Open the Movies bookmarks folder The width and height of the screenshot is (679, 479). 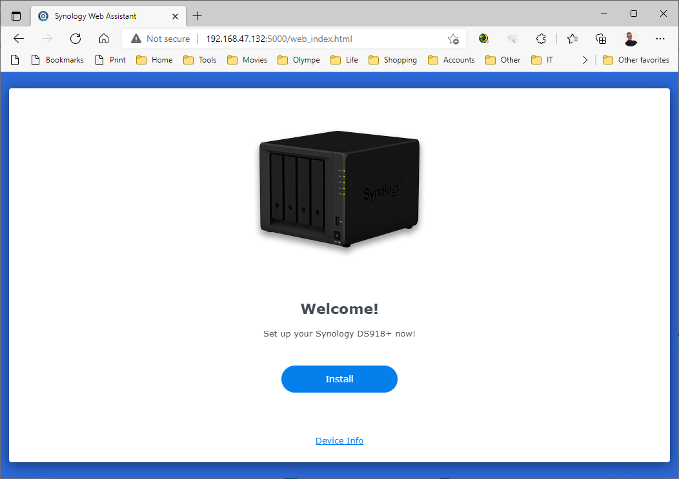247,60
